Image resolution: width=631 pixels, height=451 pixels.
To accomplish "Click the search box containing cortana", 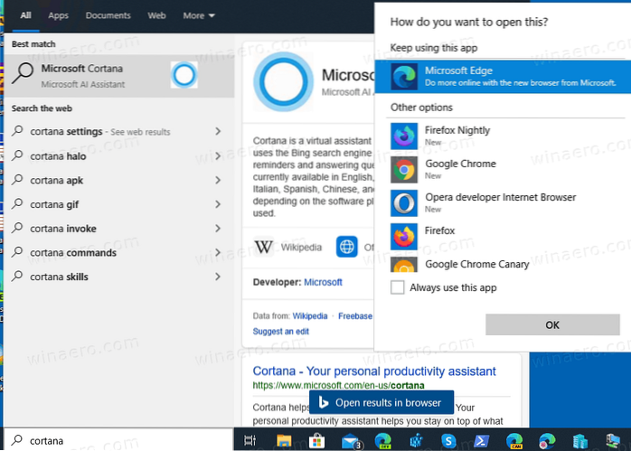I will (118, 440).
